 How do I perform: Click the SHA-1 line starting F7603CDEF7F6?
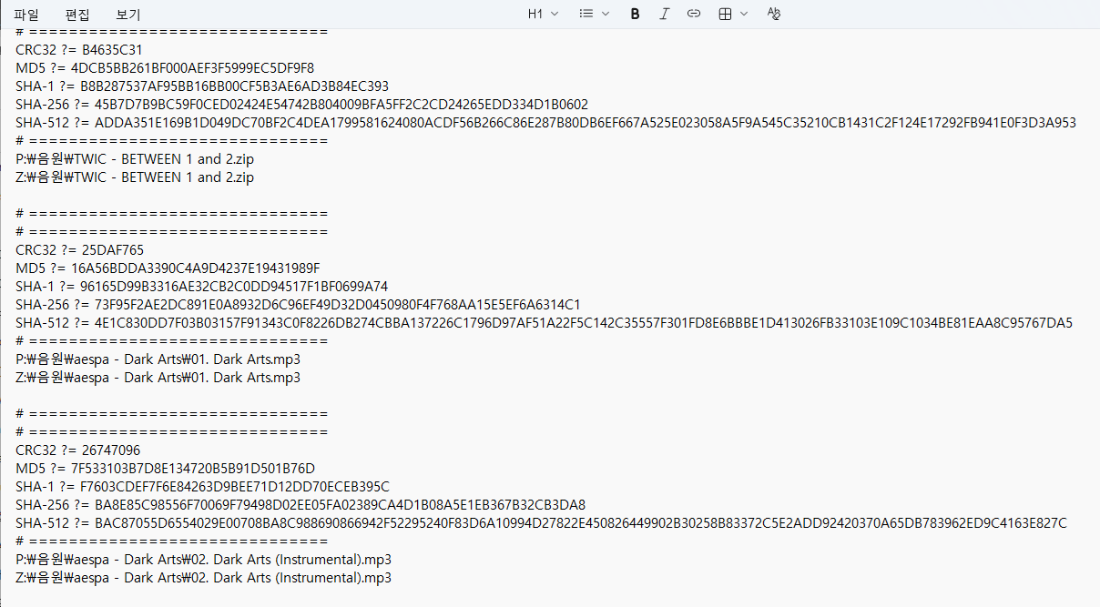[202, 487]
